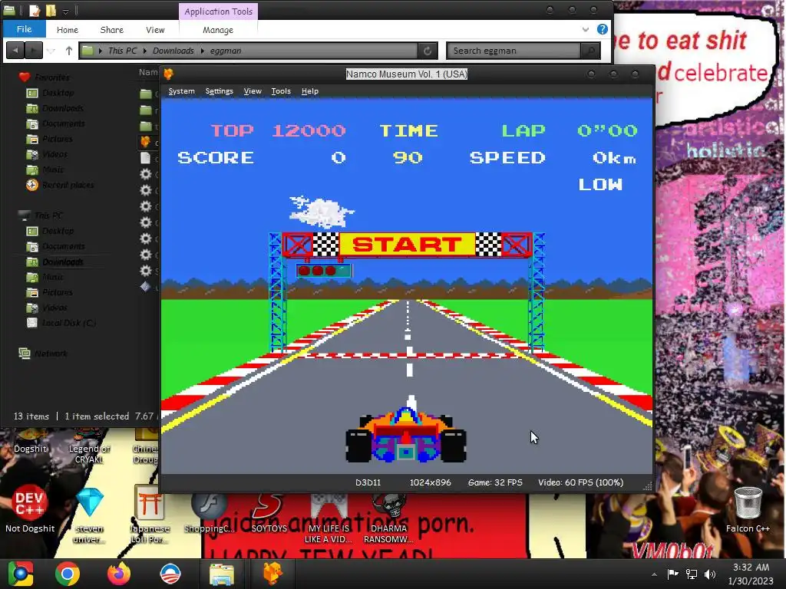Select Favorites in the navigation pane
This screenshot has width=786, height=589.
pyautogui.click(x=52, y=77)
